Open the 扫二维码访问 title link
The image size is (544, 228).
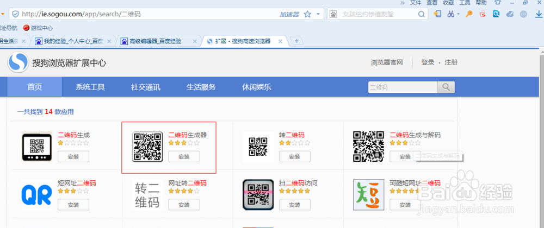298,183
